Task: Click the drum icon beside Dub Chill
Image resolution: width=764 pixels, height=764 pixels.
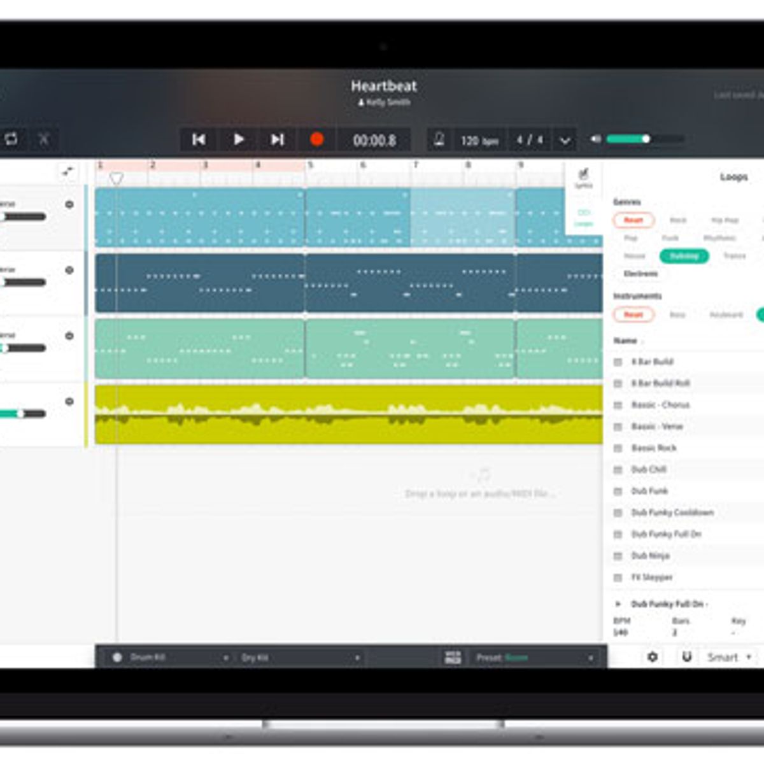Action: [617, 470]
